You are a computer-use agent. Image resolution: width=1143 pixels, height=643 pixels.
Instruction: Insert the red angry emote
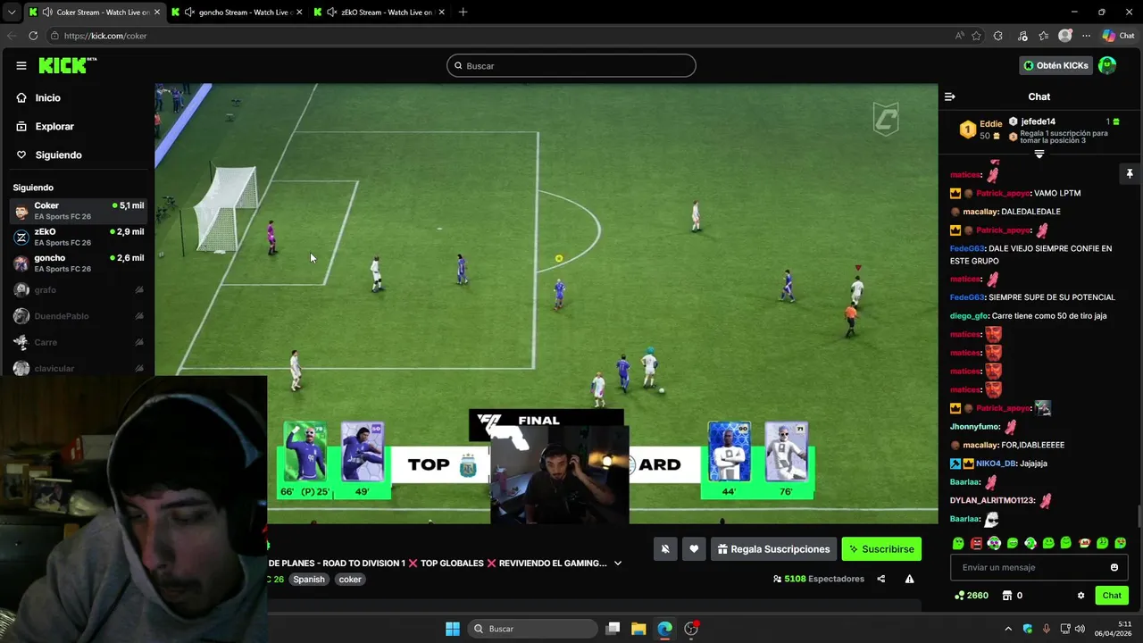click(976, 543)
